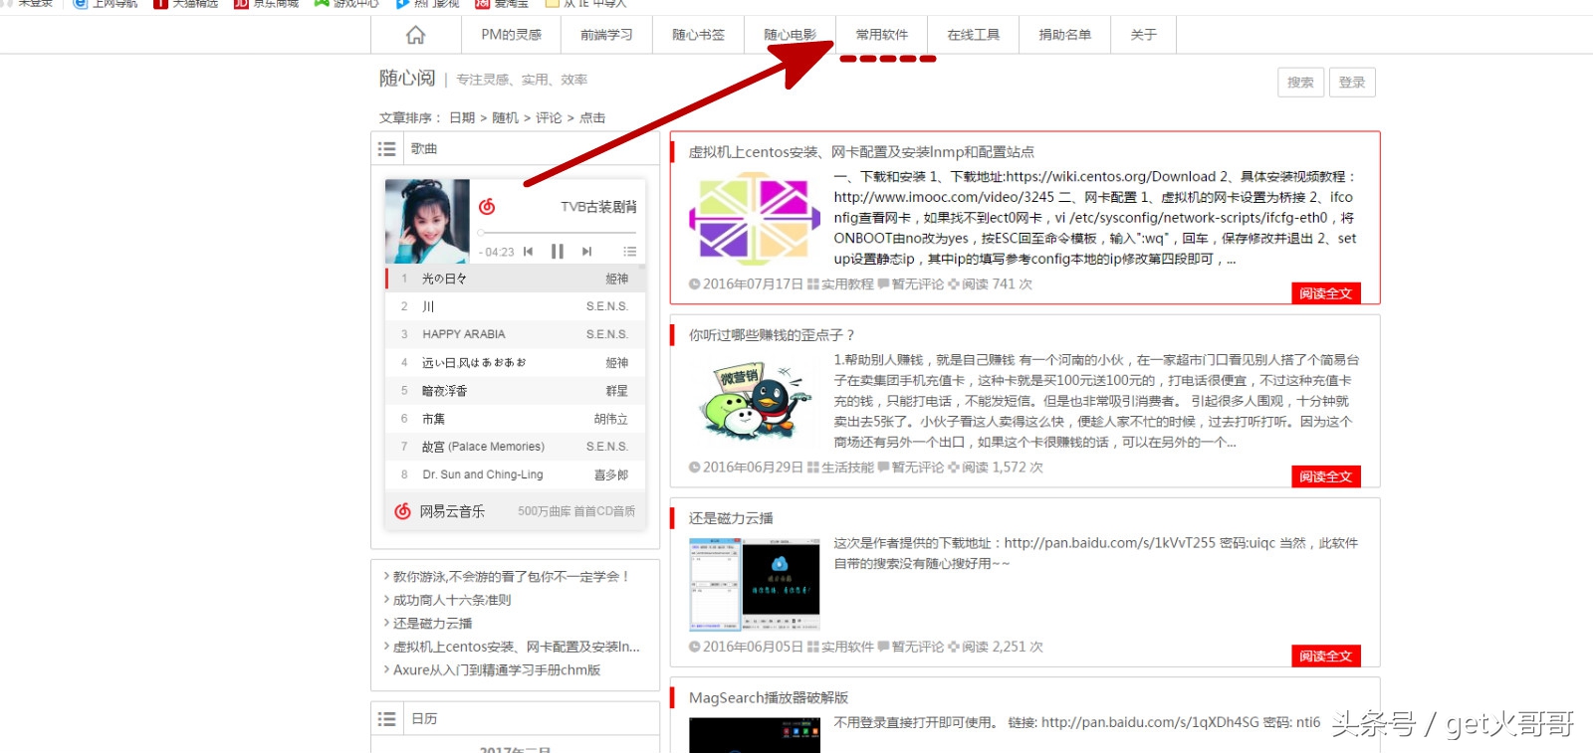The height and width of the screenshot is (753, 1593).
Task: Click the clock icon beside 2016年06月29日
Action: click(695, 468)
